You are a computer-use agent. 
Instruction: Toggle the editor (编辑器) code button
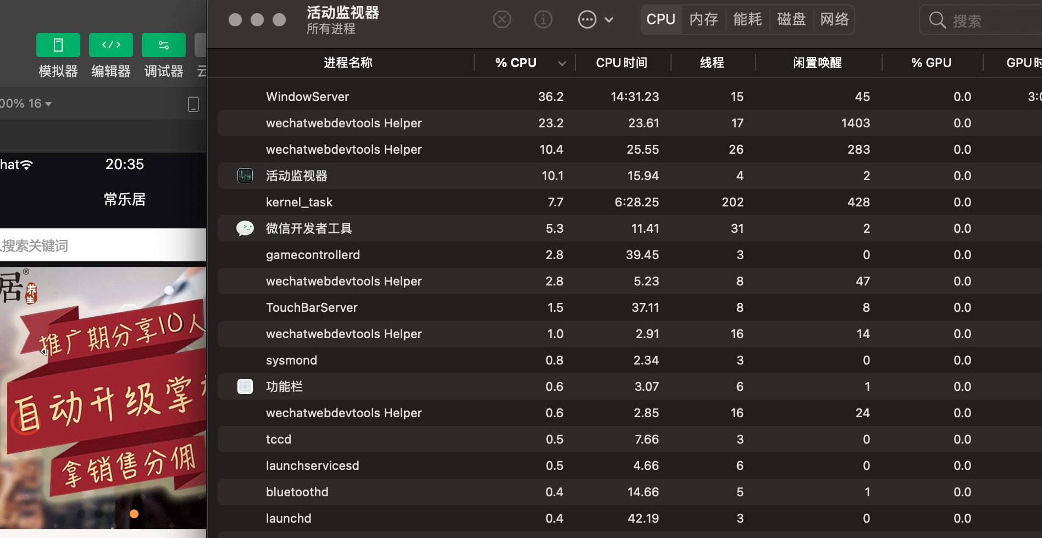110,45
